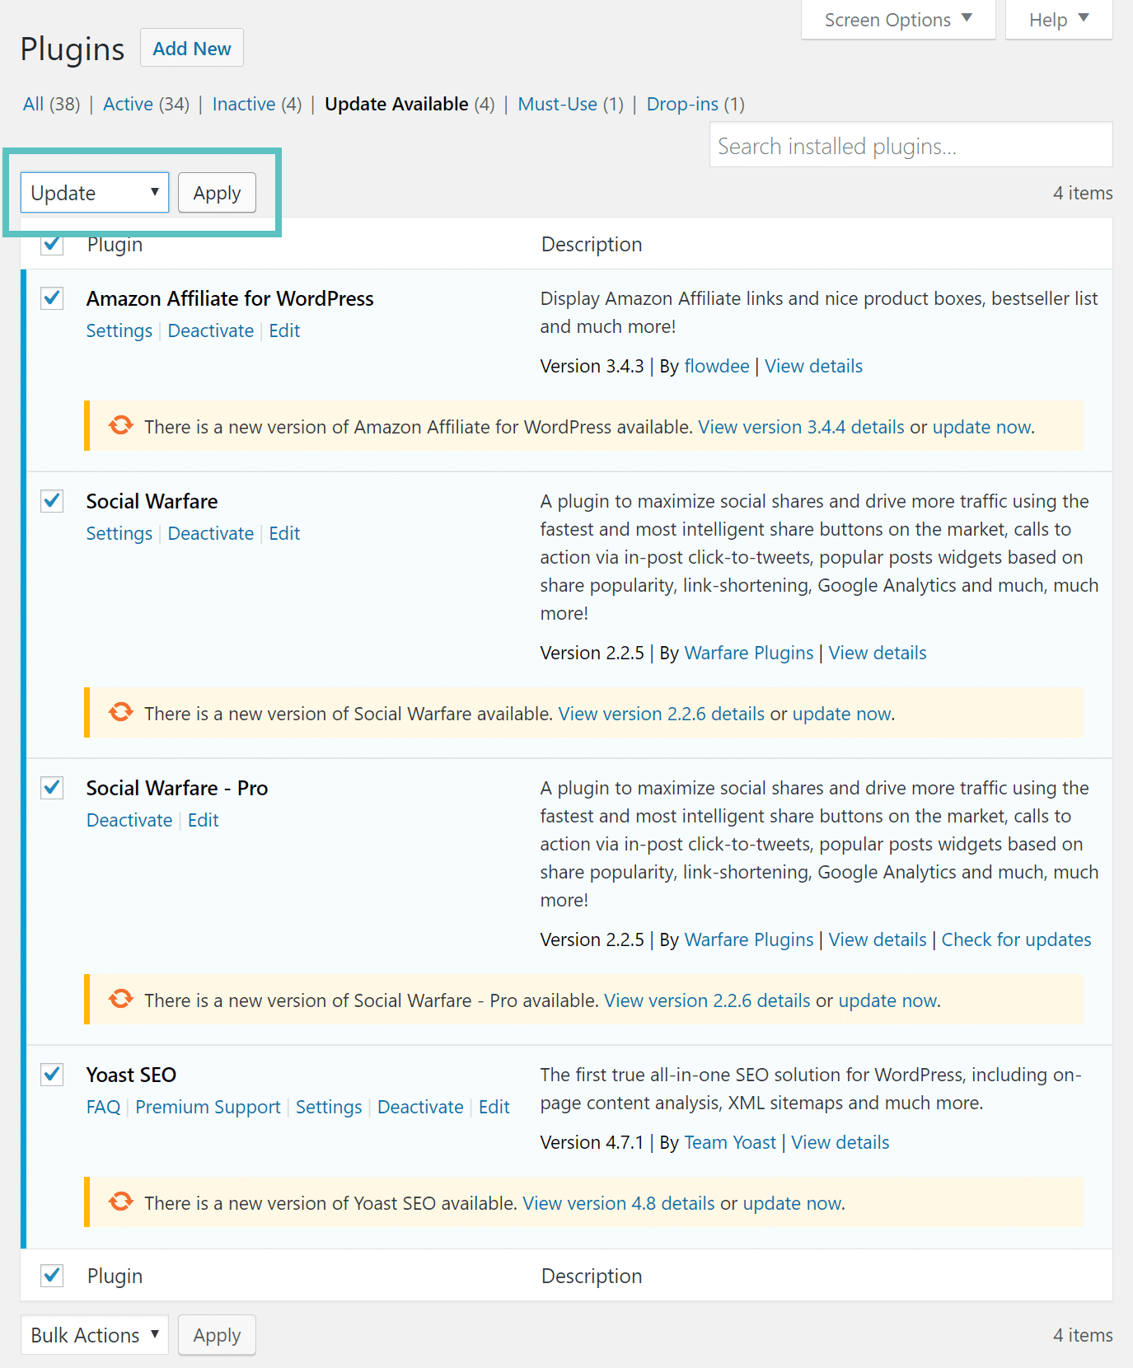This screenshot has height=1368, width=1133.
Task: Toggle select-all checkbox in bottom footer row
Action: (52, 1276)
